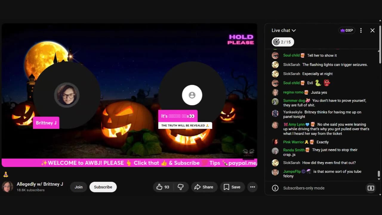This screenshot has height=215, width=382.
Task: Click SickSarah avatar on 'How did they even' message
Action: point(275,163)
